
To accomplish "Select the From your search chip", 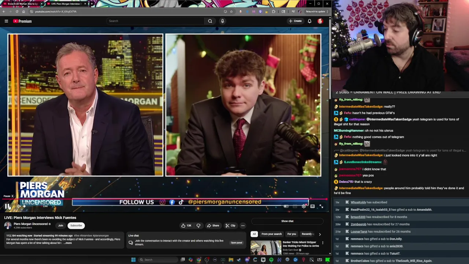I will pos(272,234).
